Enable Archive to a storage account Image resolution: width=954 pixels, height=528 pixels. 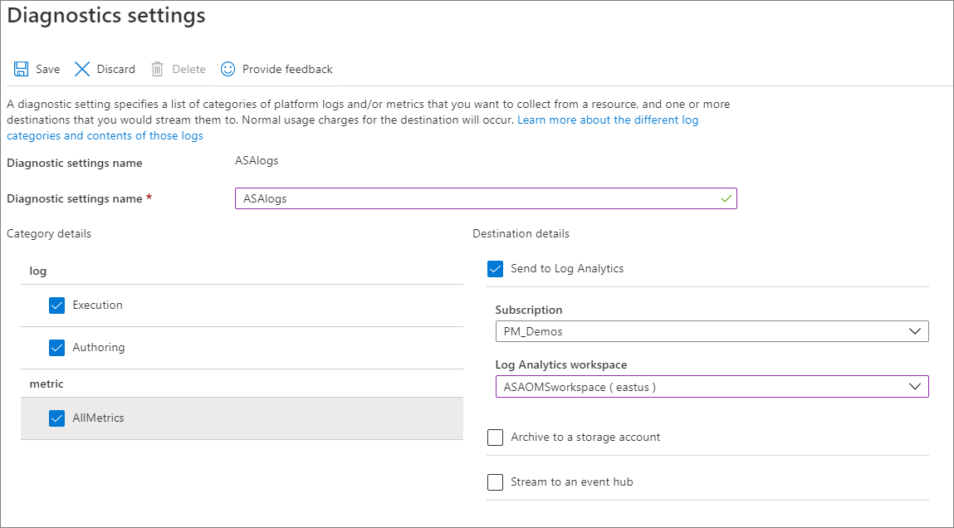point(495,438)
